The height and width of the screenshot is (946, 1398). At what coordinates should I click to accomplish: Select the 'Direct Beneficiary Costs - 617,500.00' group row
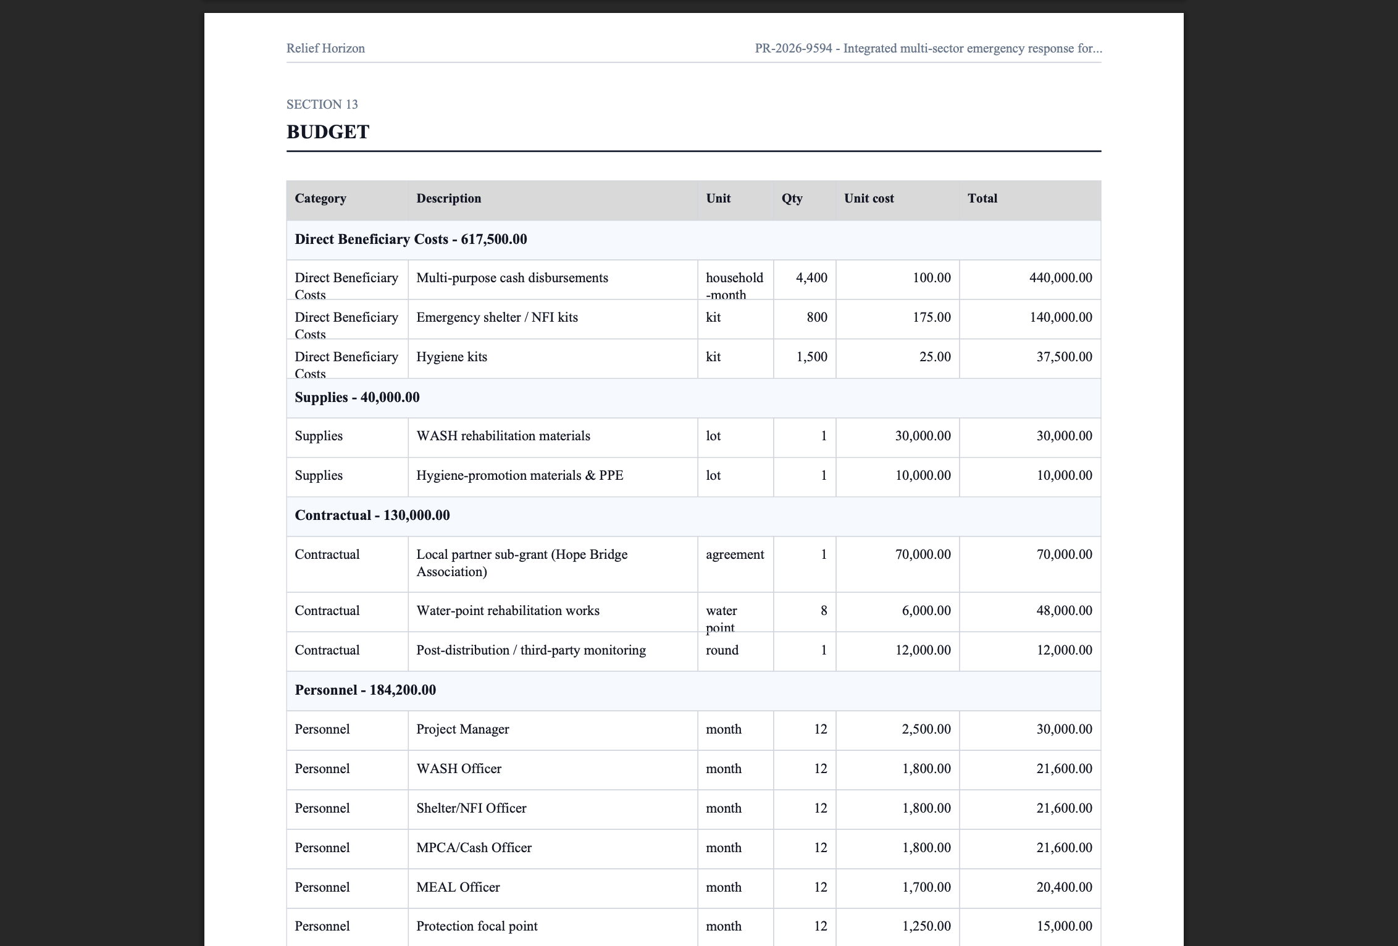click(693, 240)
